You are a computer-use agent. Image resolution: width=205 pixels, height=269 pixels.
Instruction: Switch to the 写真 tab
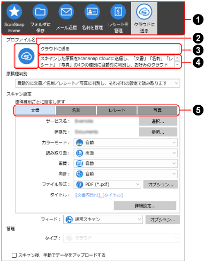point(157,110)
